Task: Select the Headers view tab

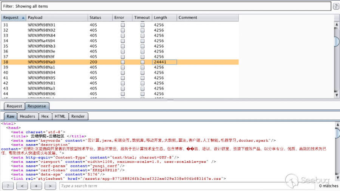Action: click(28, 116)
